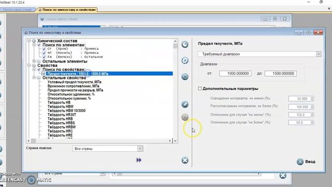Click stepper of Отклонение не более 50.0
This screenshot has height=187, width=332.
pyautogui.click(x=312, y=123)
